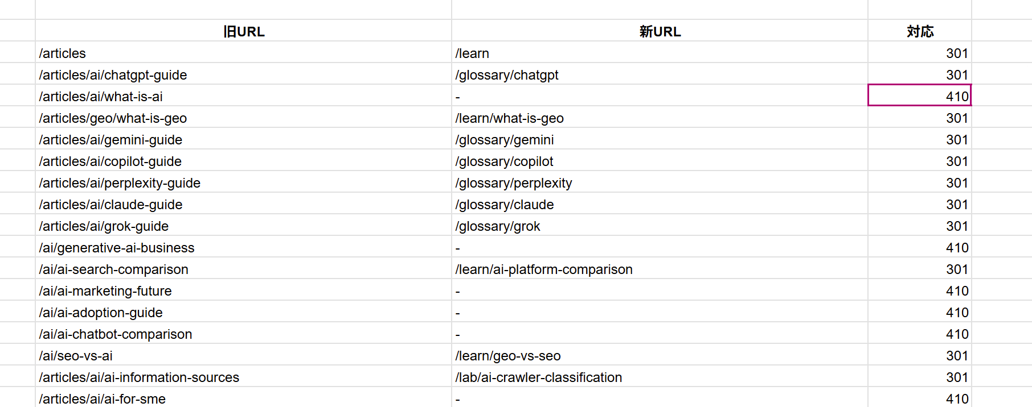Select the /glossary/perplexity cell
Viewport: 1032px width, 407px height.
click(x=660, y=182)
